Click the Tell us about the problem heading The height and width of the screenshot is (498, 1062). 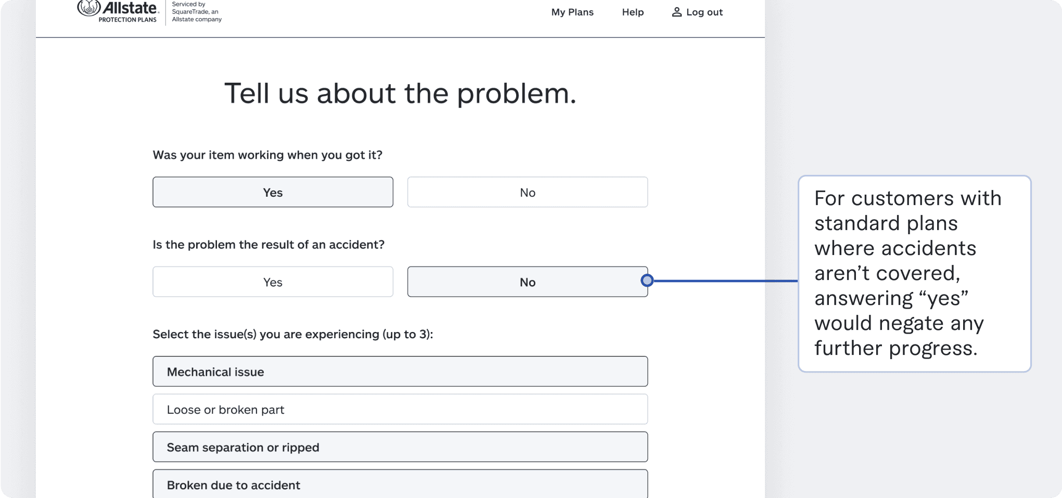point(400,94)
